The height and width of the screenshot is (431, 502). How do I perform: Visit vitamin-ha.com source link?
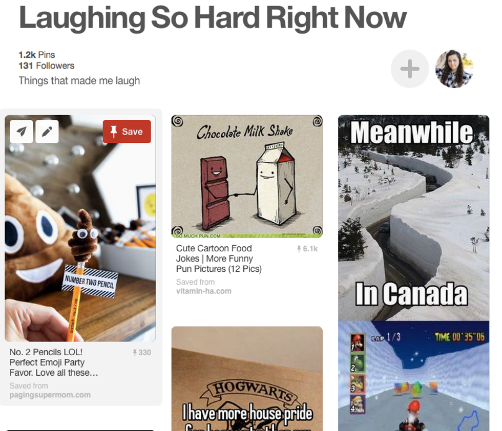[x=204, y=291]
